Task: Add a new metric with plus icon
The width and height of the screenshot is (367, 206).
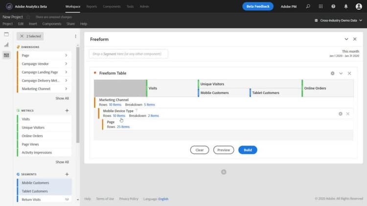Action: click(x=67, y=111)
